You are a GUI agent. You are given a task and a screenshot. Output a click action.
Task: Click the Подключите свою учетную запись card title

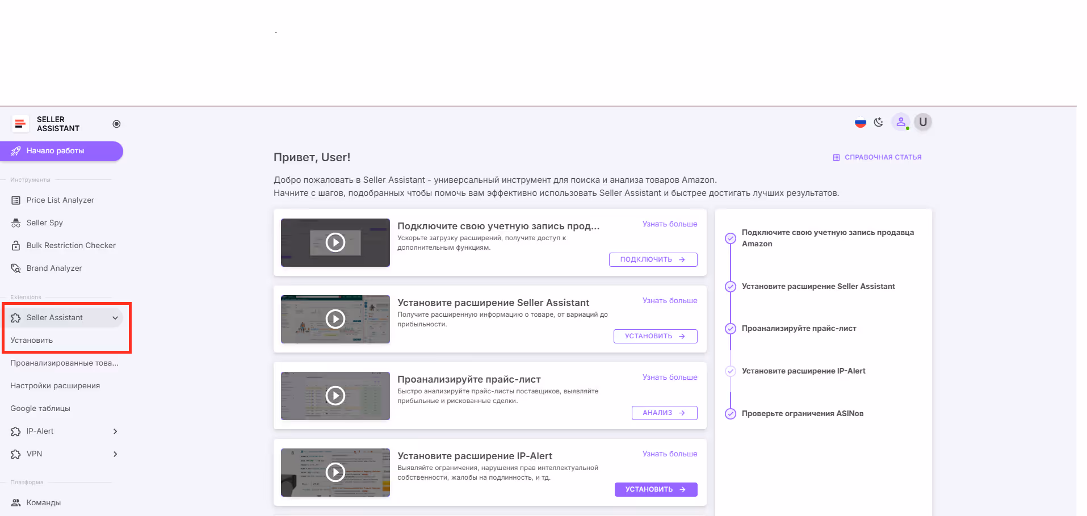[x=498, y=226]
